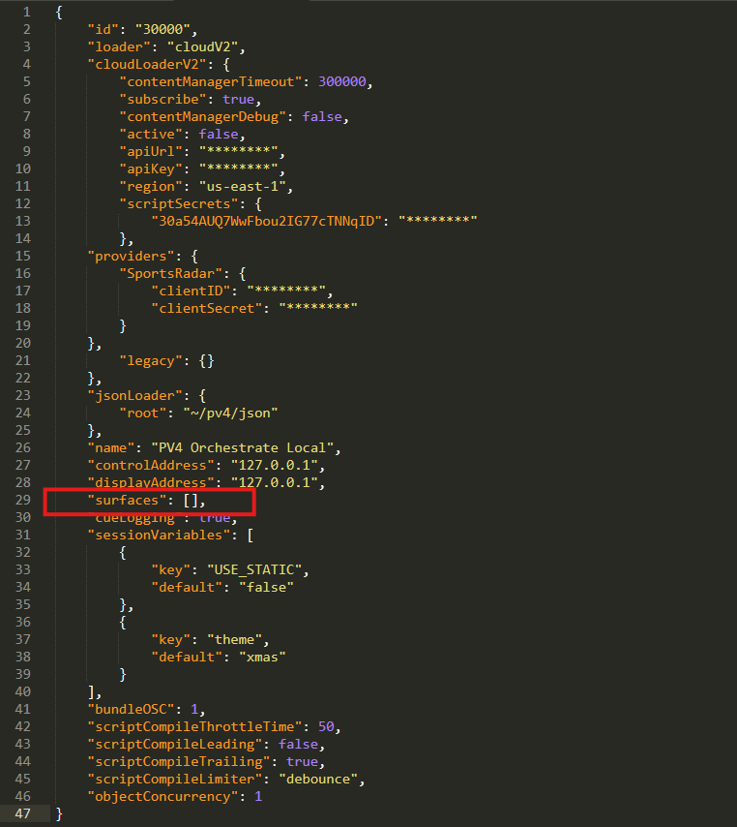This screenshot has width=737, height=827.
Task: Click the masked value of "clientSecret"
Action: click(x=317, y=309)
